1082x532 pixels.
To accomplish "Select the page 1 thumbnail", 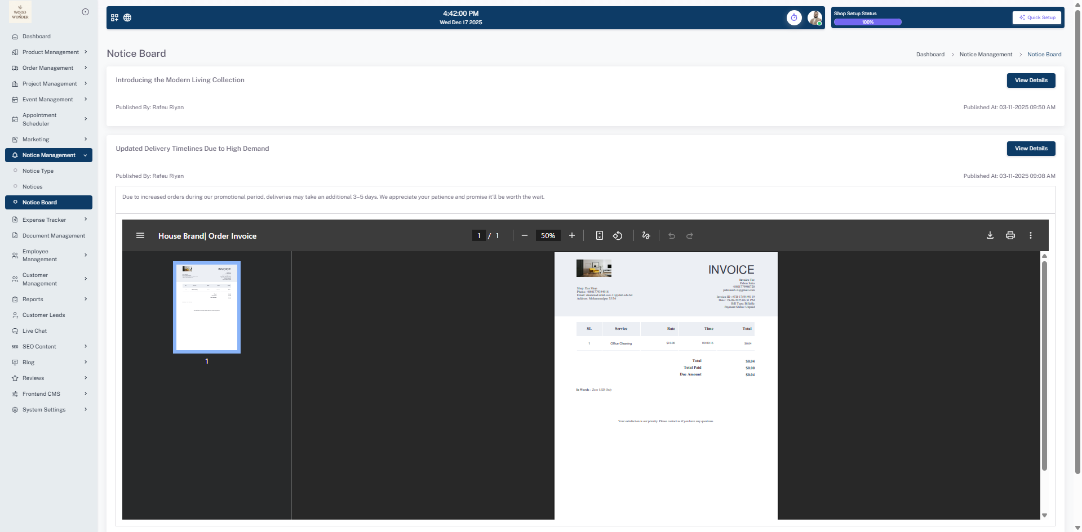I will click(207, 307).
